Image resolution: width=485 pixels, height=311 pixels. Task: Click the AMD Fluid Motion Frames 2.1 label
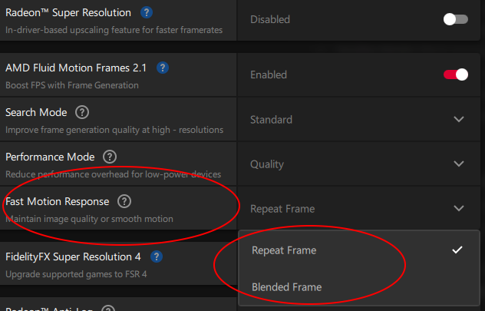pos(77,68)
